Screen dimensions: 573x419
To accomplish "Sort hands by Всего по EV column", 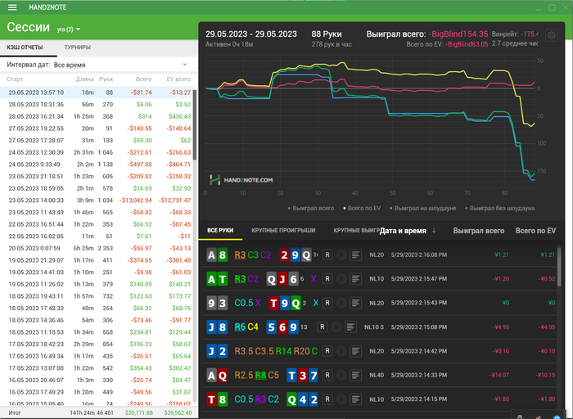I will pos(535,231).
